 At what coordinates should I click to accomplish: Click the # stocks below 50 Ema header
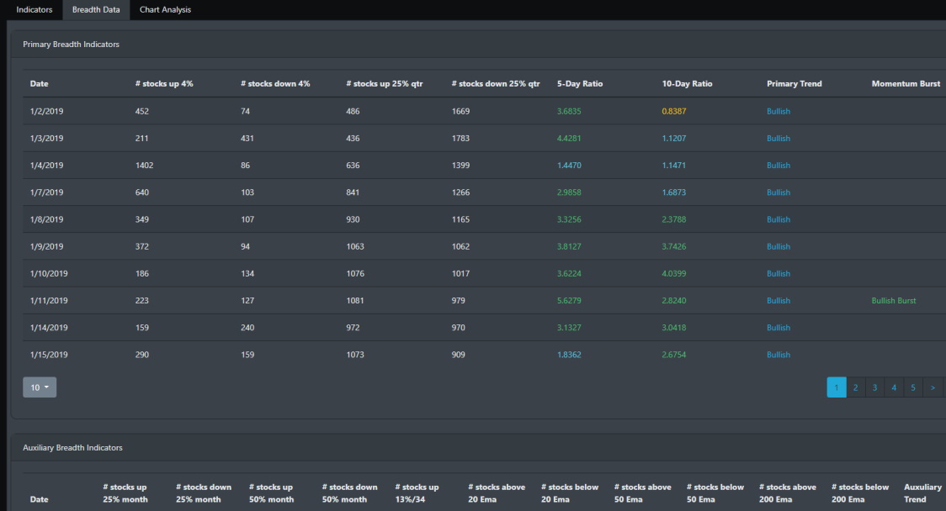[715, 493]
